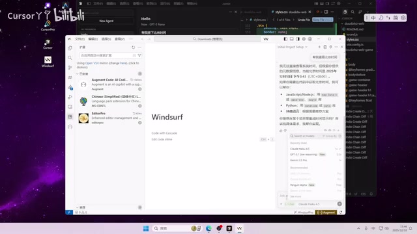Select GPT-5.1 (low reasoning) model
This screenshot has height=234, width=417.
(x=315, y=155)
